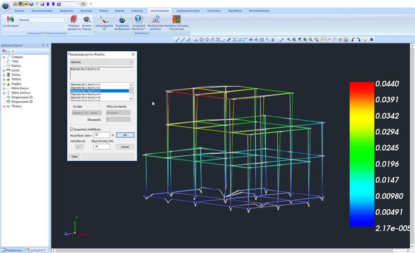Screen dimensions: 415x253
Task: Click Cancel in the dialog
Action: (x=125, y=147)
